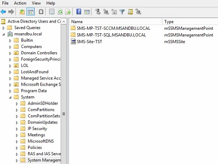Expand the Saved Queries node
Screen dimensions: 218x164
[4, 28]
